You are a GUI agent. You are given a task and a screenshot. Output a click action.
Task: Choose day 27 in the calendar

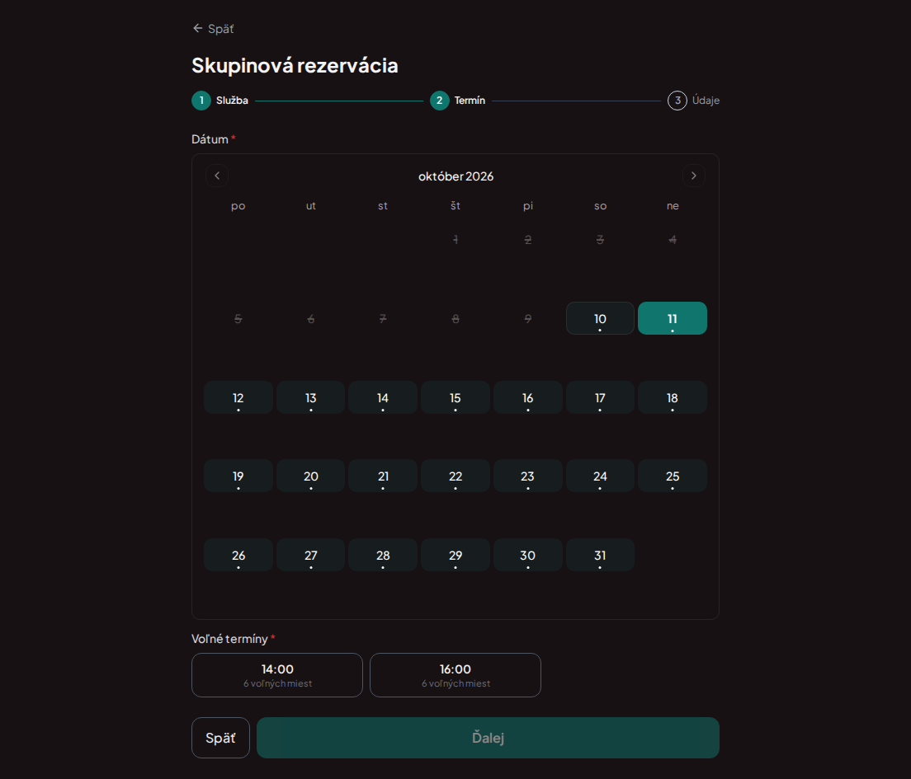coord(311,555)
